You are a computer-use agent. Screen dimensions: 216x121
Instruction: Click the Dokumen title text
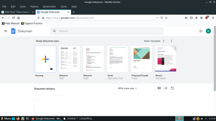(25, 31)
